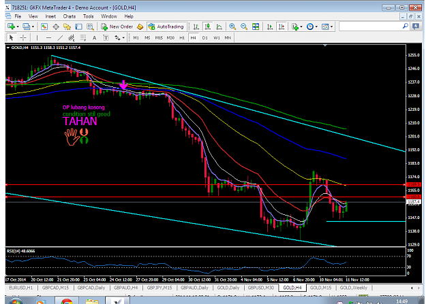Select the Horizontal Line drawing tool
The image size is (426, 304).
[48, 37]
